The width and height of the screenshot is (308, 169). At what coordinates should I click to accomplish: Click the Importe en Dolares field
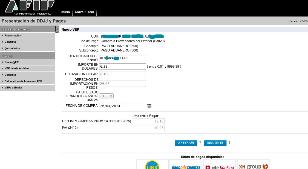point(122,66)
